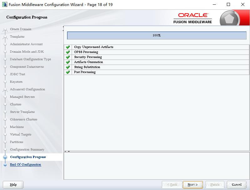Click green check beside Copy Unprocessed Artifacts
The image size is (250, 190).
(x=68, y=47)
